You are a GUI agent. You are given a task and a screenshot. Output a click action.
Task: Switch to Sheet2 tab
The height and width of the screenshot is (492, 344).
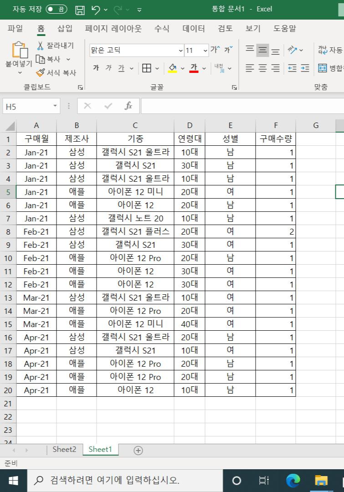pos(64,449)
